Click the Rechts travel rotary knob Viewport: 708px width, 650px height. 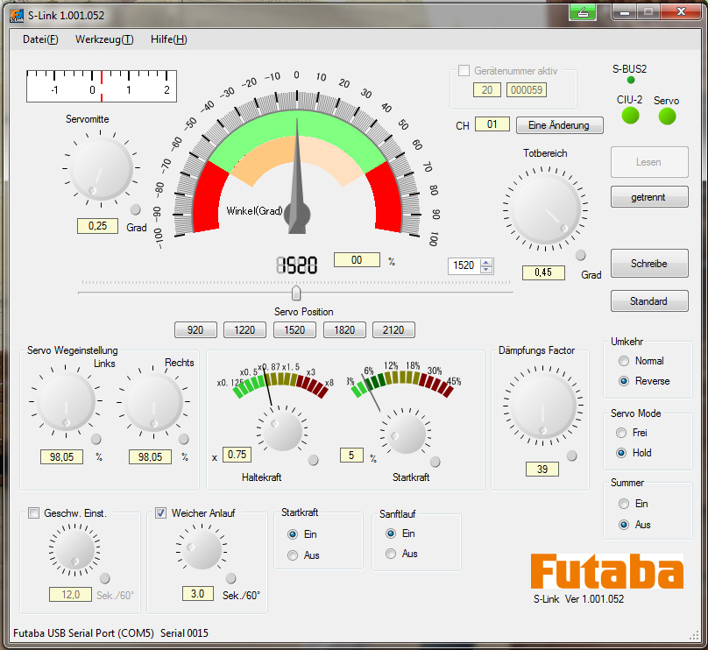(x=153, y=401)
